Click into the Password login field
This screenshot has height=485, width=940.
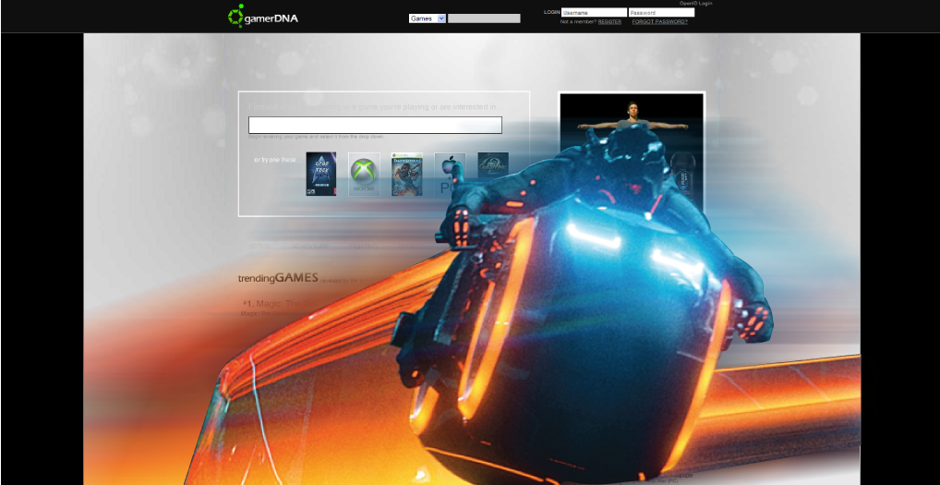661,13
